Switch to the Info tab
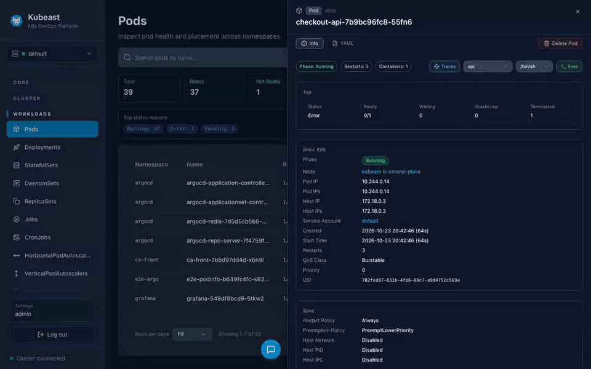The height and width of the screenshot is (369, 591). coord(310,43)
